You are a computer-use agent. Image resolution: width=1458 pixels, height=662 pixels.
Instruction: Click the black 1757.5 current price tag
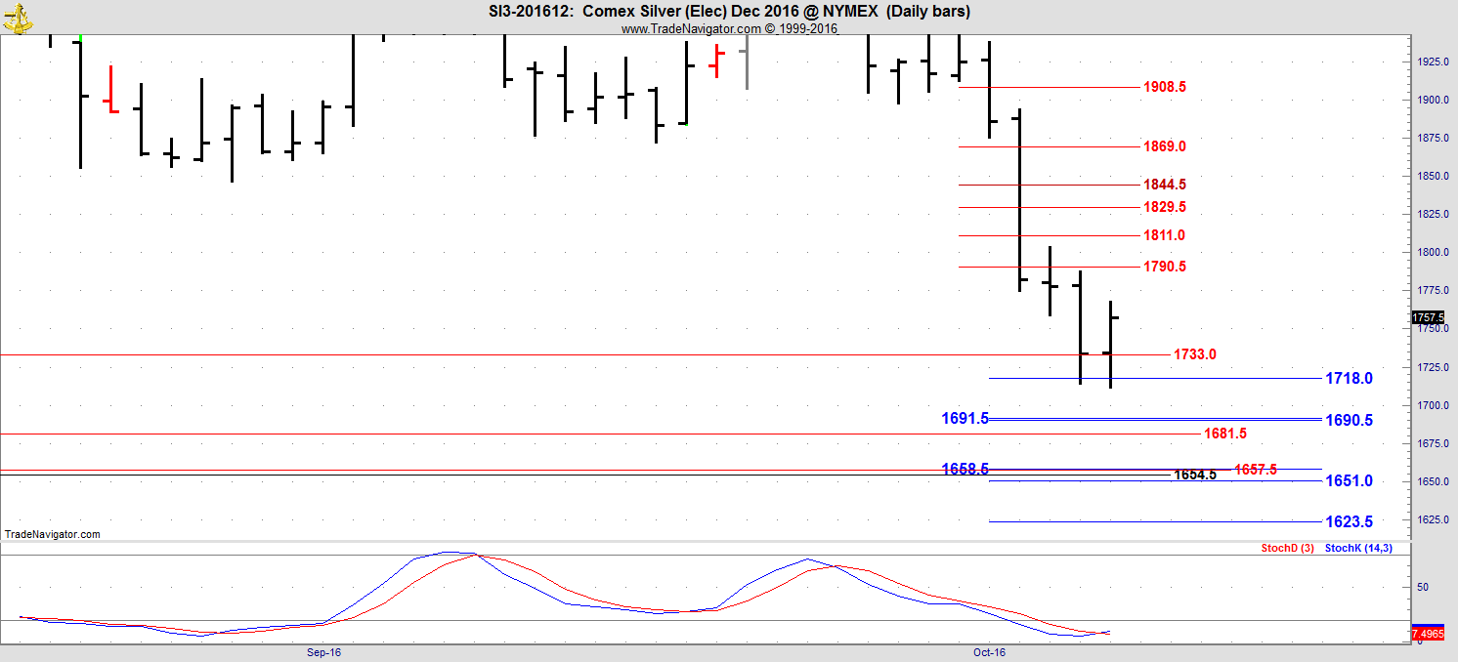tap(1428, 318)
